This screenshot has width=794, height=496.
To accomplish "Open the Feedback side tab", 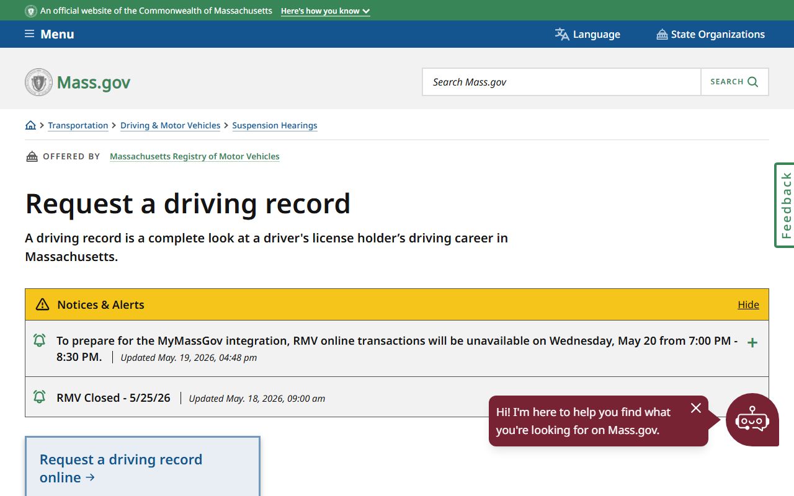I will point(785,205).
